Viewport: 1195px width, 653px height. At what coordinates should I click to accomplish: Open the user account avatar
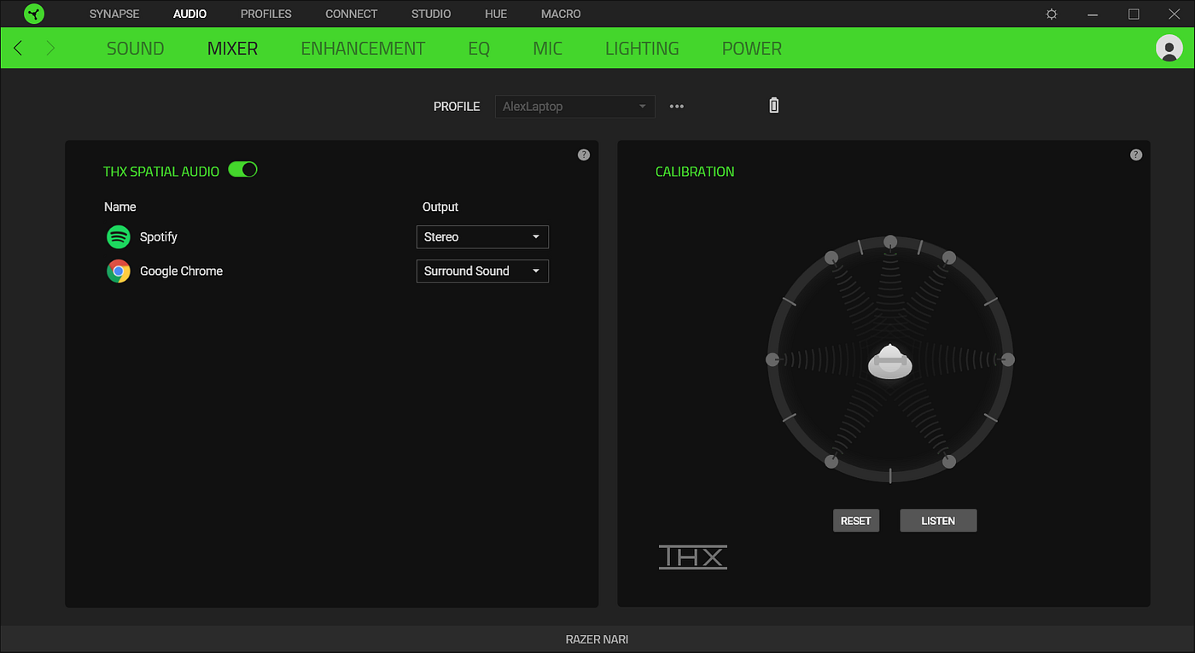point(1169,48)
